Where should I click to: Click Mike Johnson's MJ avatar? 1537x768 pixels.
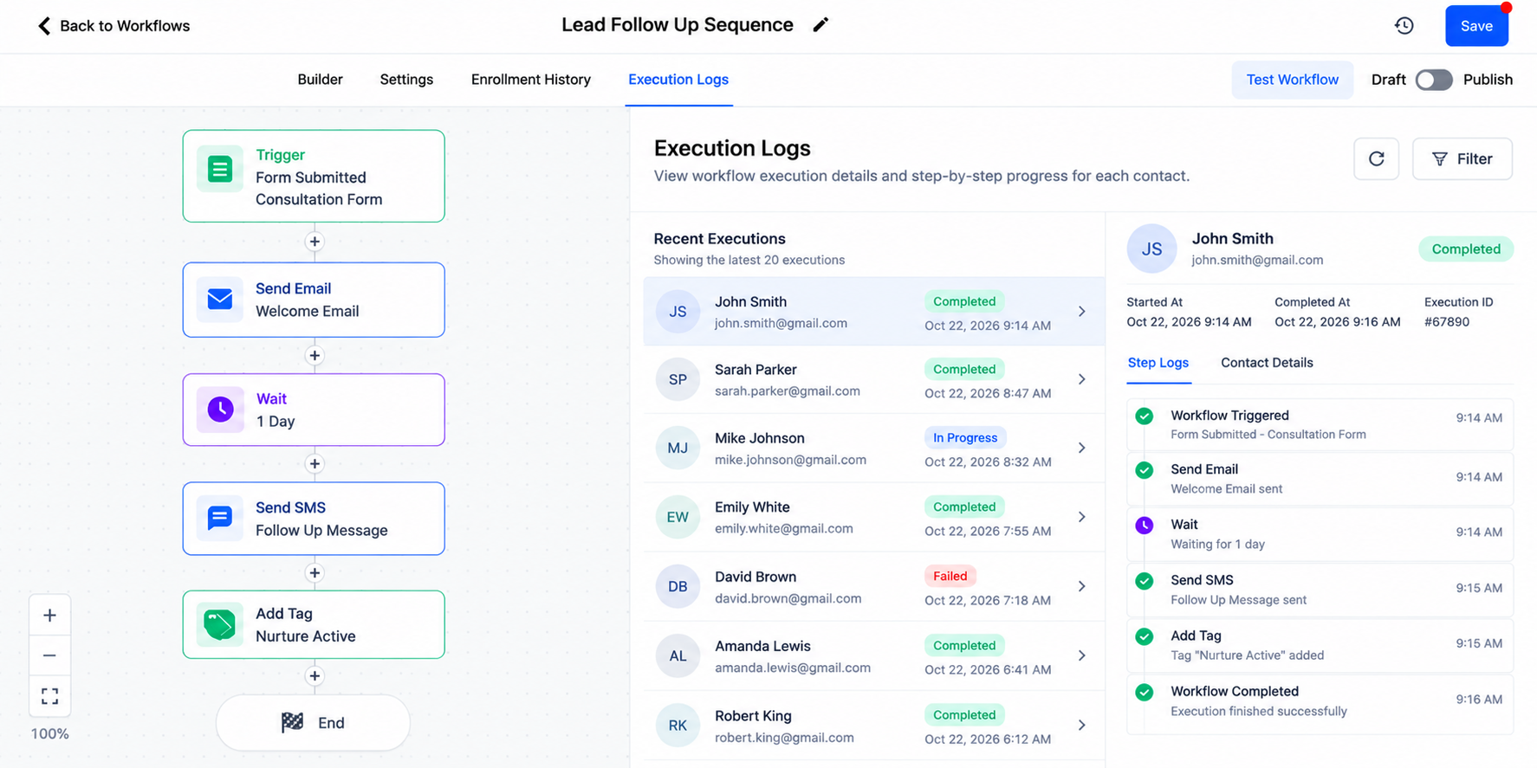click(x=678, y=448)
